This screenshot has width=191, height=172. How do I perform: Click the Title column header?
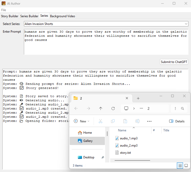click(x=166, y=130)
